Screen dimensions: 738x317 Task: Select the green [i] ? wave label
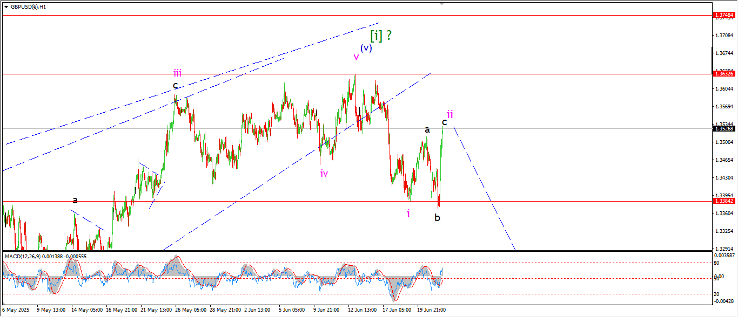pos(380,36)
